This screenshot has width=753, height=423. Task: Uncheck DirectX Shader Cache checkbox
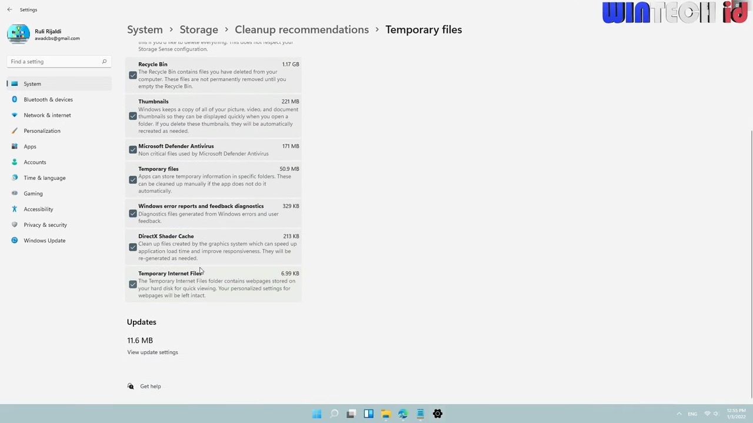(x=133, y=247)
